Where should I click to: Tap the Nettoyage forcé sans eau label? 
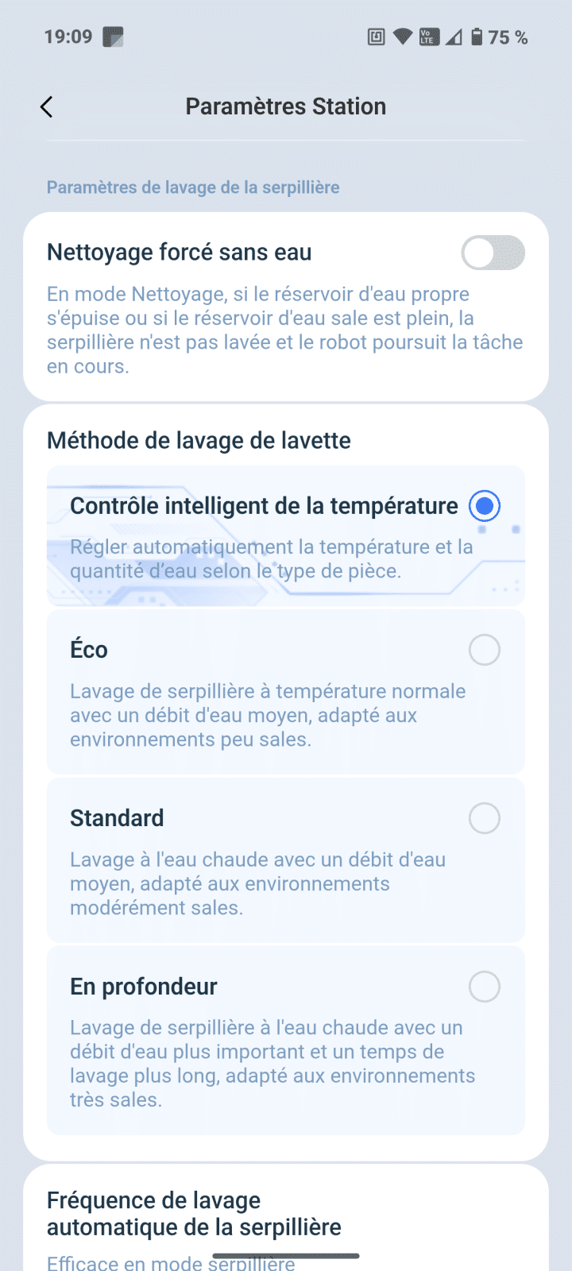point(179,253)
